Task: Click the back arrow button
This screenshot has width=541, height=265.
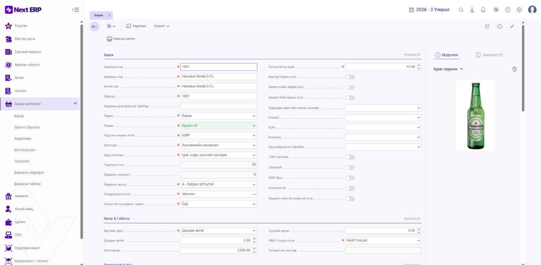Action: click(94, 26)
